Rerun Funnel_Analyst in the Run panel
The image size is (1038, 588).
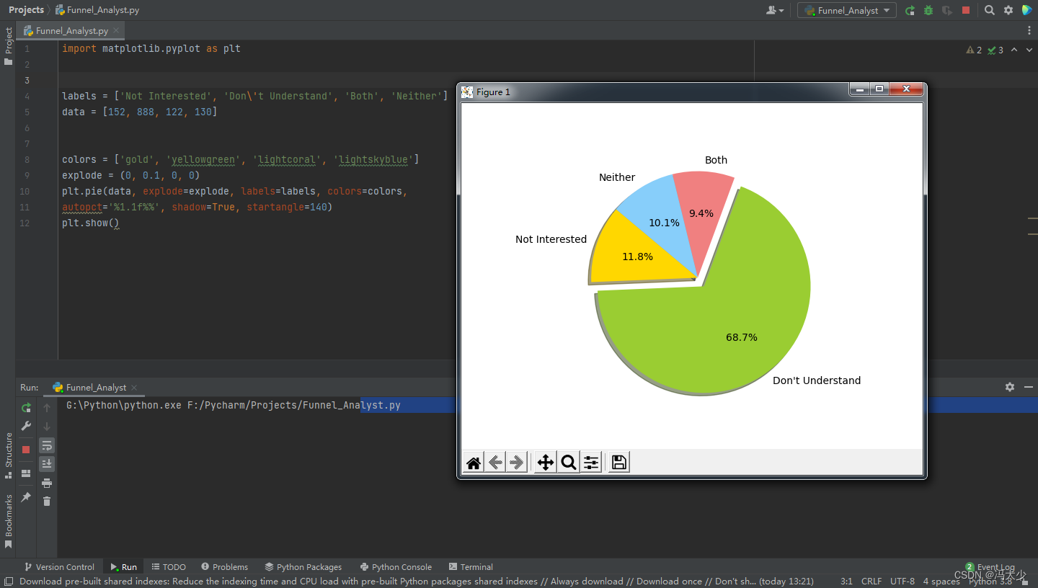(26, 408)
